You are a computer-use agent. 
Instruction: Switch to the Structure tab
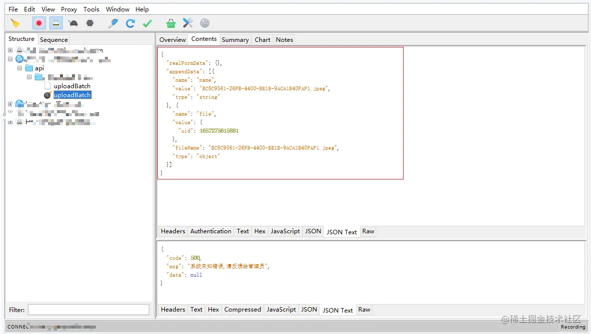(x=21, y=39)
